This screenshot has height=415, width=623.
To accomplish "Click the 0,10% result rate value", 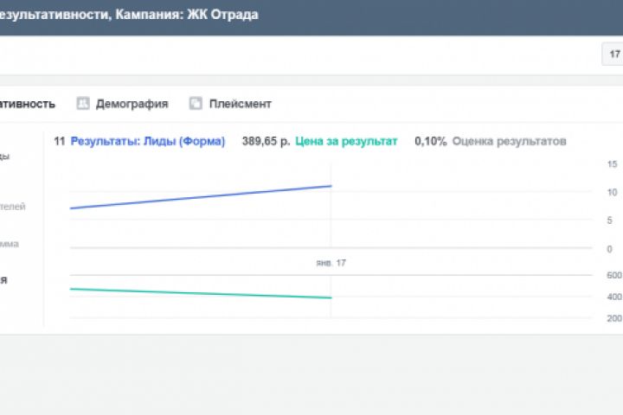I will (x=430, y=141).
